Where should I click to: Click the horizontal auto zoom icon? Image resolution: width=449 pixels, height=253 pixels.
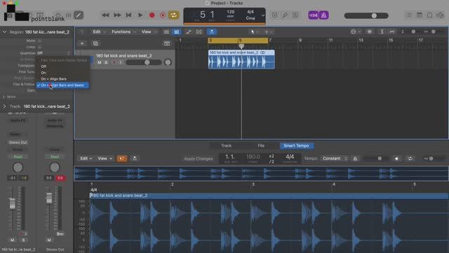click(x=391, y=32)
